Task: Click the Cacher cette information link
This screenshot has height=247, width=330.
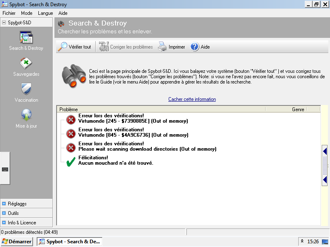Action: coord(192,99)
